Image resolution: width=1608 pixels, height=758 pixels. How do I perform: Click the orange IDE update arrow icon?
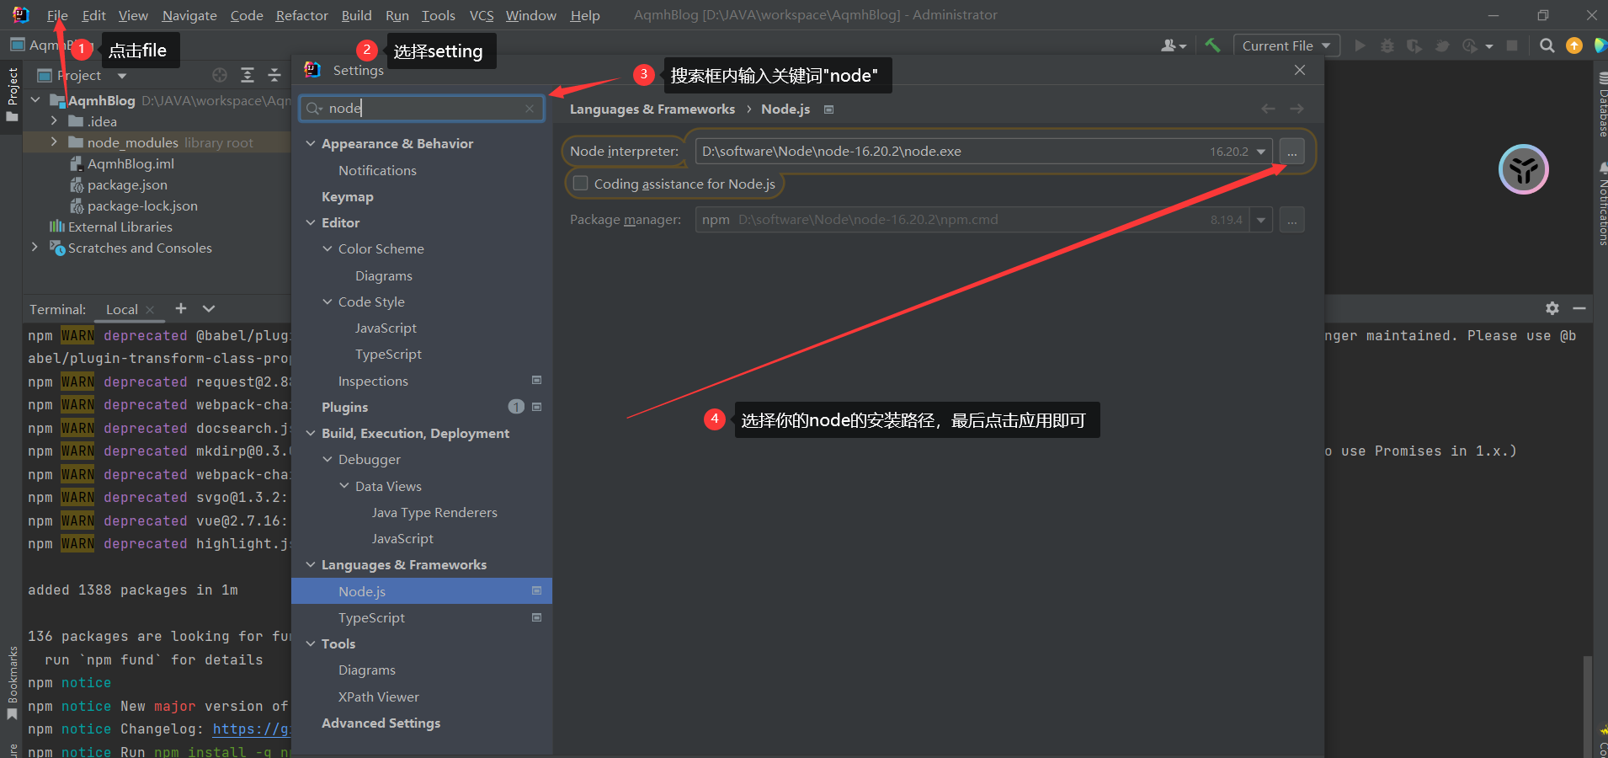click(x=1574, y=45)
